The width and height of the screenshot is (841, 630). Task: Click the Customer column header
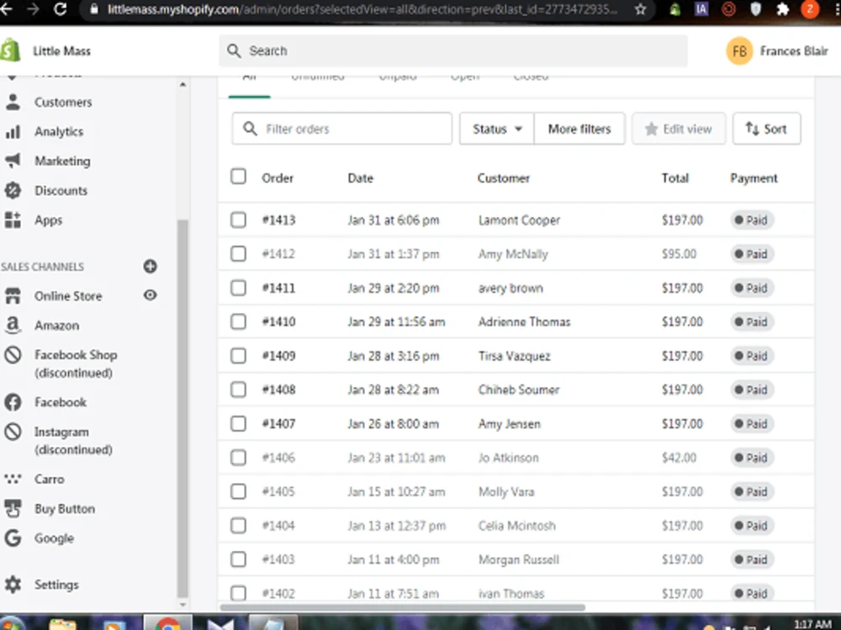pyautogui.click(x=504, y=178)
